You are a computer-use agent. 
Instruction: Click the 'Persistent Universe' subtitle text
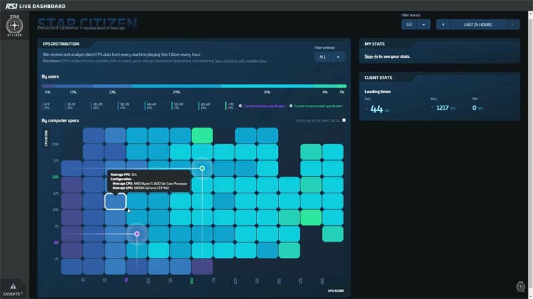(x=58, y=28)
